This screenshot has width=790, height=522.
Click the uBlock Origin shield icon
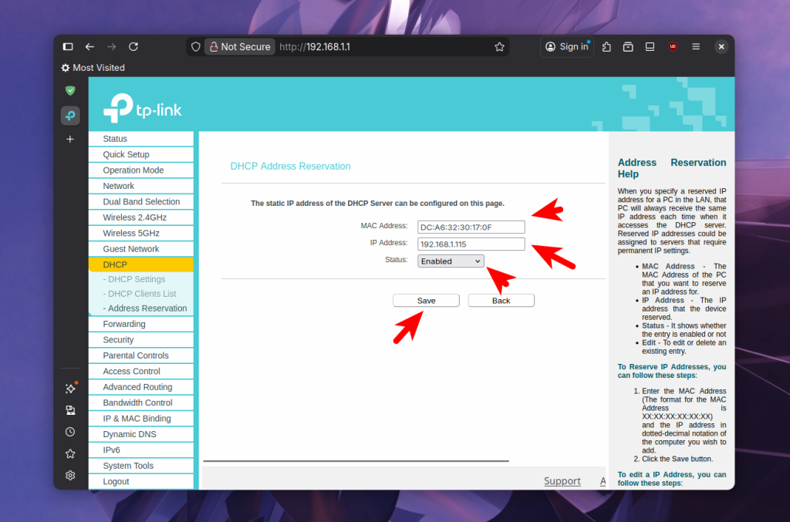(x=673, y=47)
